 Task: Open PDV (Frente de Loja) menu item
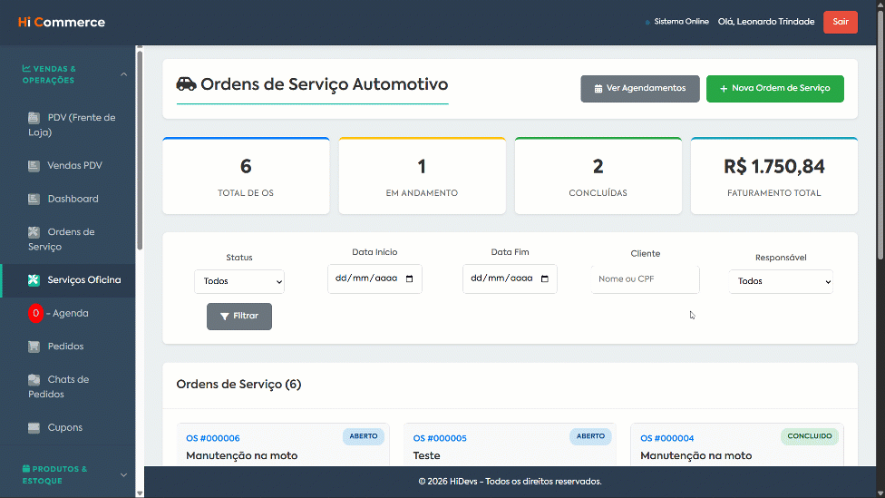(68, 125)
